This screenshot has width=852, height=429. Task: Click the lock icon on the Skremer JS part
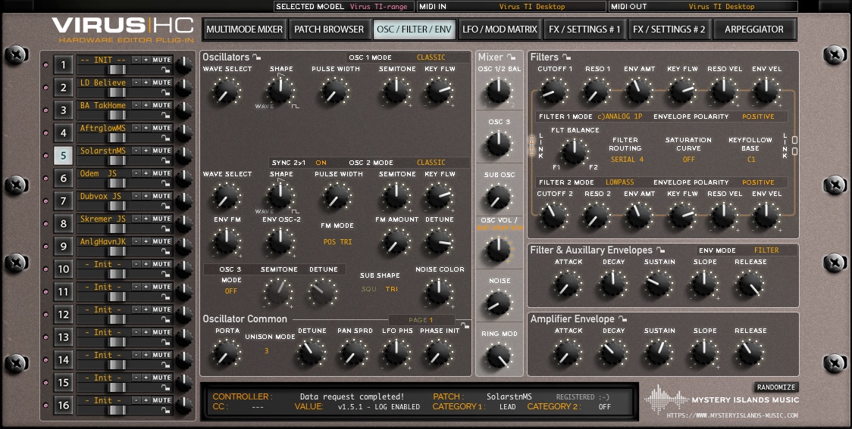click(x=165, y=228)
